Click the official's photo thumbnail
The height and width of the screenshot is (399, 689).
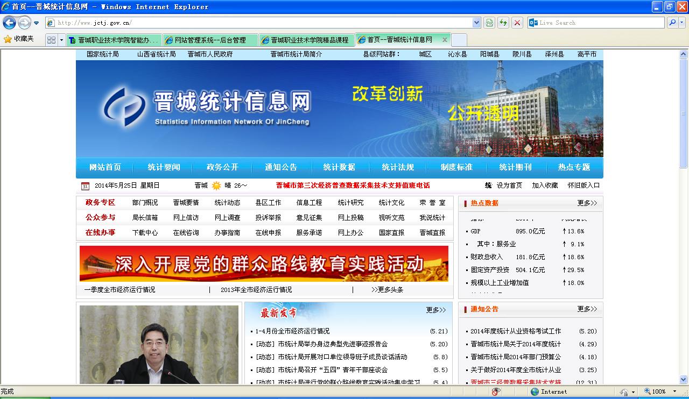(x=159, y=345)
